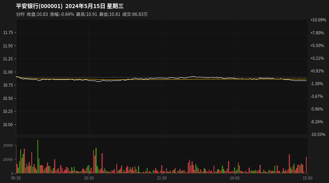Click the -10.55% percent axis label
This screenshot has height=183, width=329.
point(318,135)
